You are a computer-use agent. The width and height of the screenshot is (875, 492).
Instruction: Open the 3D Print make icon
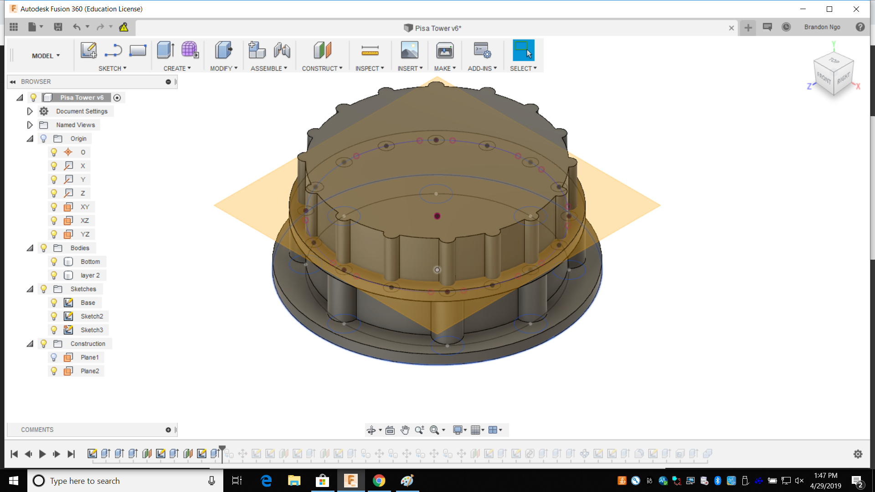pyautogui.click(x=445, y=50)
